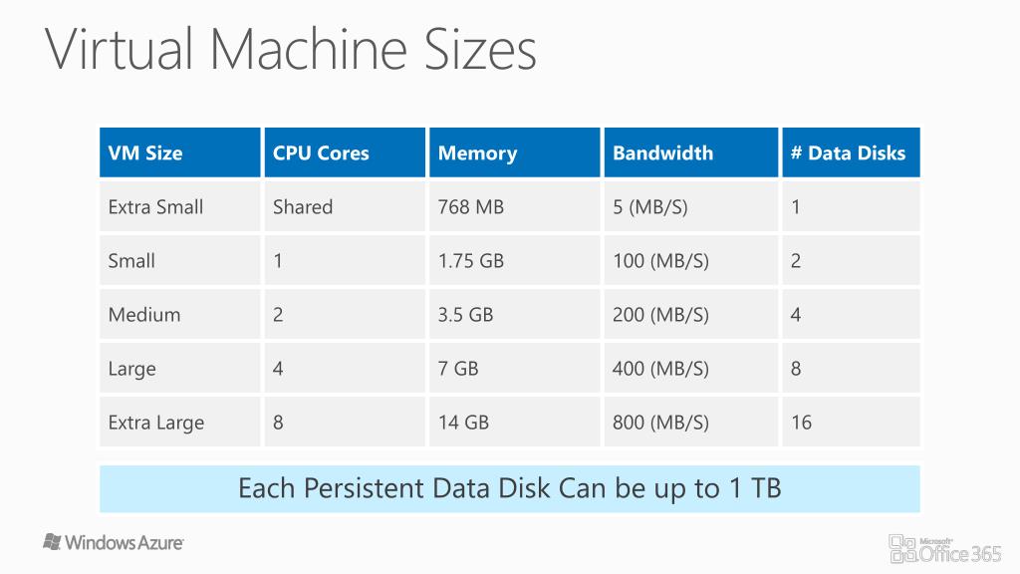The width and height of the screenshot is (1020, 574).
Task: Click the Bandwidth column header
Action: pyautogui.click(x=691, y=152)
